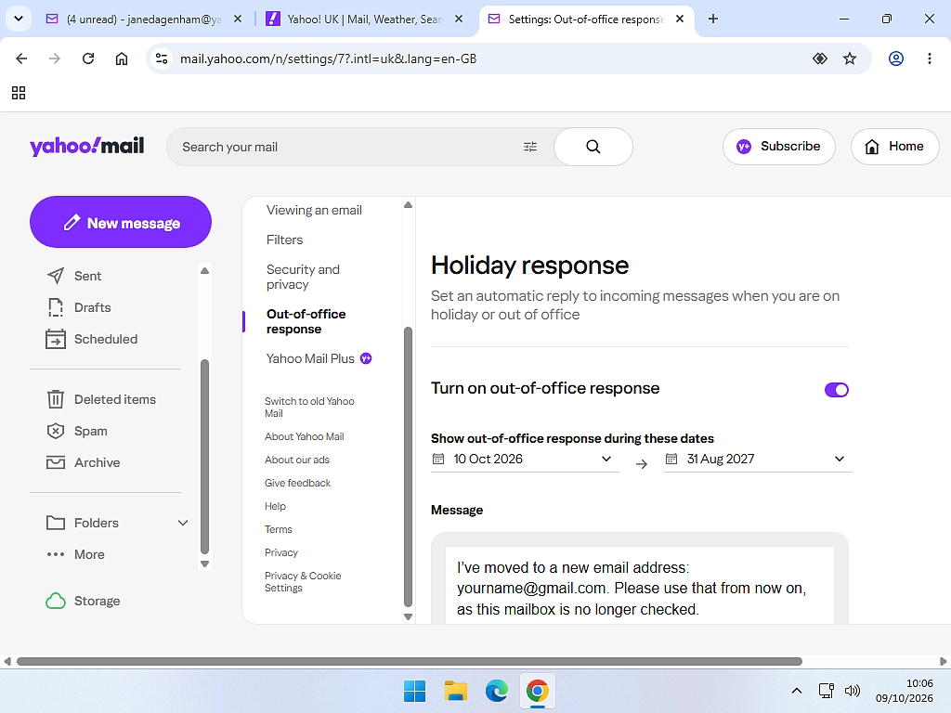Viewport: 951px width, 713px height.
Task: Show hidden system tray icons
Action: pyautogui.click(x=797, y=691)
